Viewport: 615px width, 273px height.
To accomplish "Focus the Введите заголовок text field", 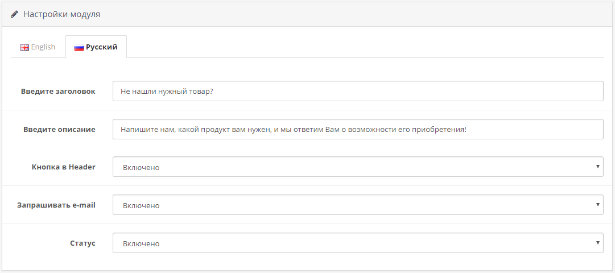I will 358,91.
